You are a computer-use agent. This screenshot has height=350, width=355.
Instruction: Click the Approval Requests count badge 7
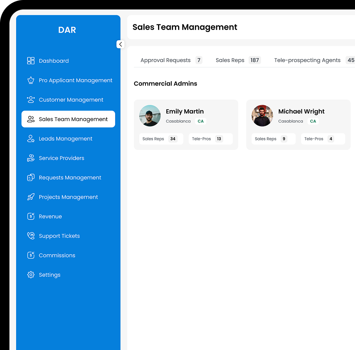coord(199,60)
